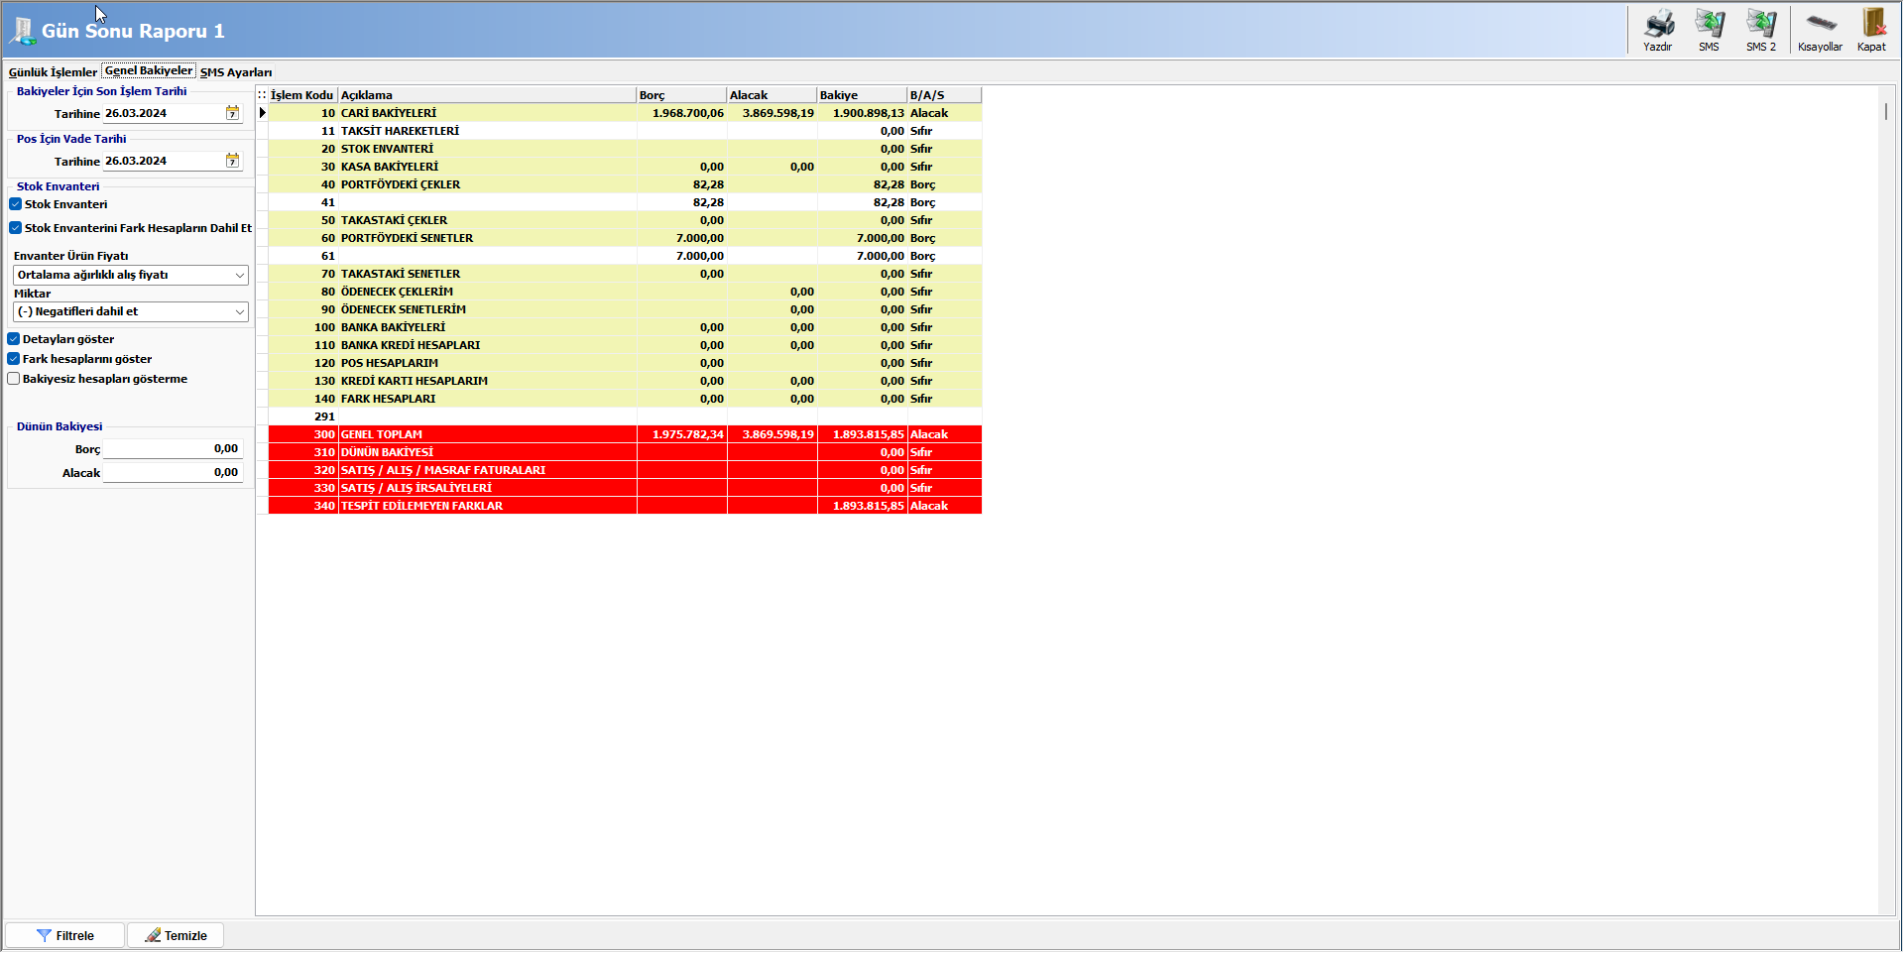The width and height of the screenshot is (1904, 953).
Task: Click the Borç column header
Action: pyautogui.click(x=681, y=95)
